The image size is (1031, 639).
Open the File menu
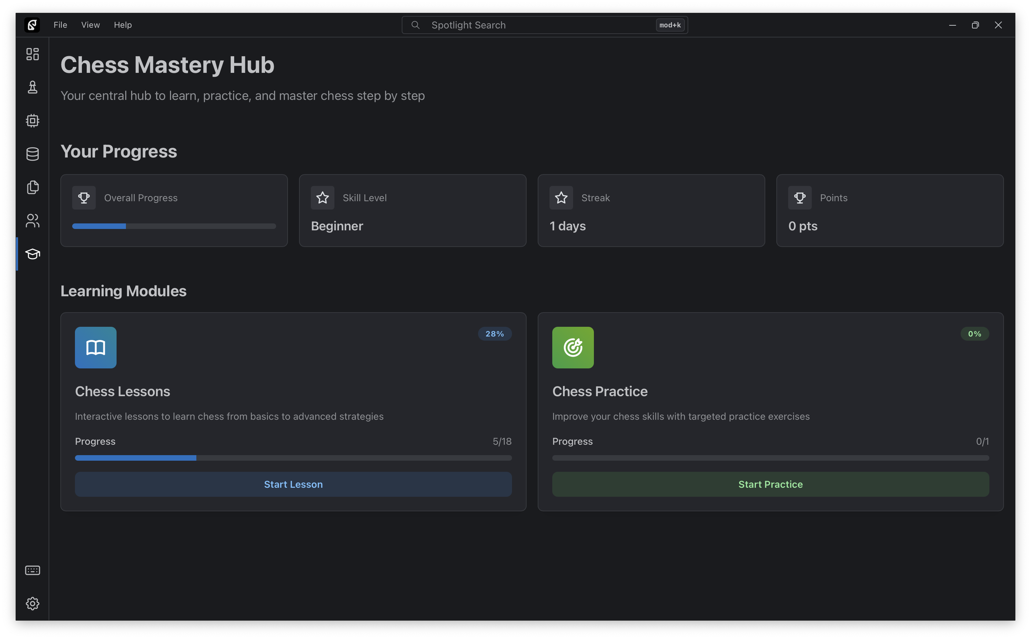[60, 25]
